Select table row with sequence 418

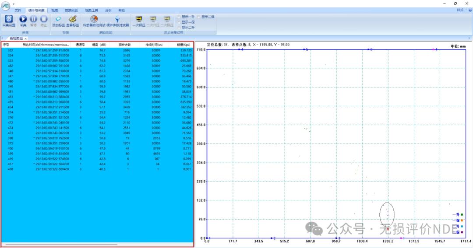97,169
